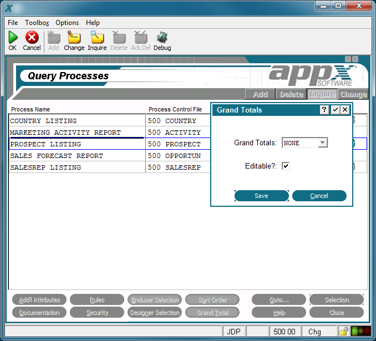Screen dimensions: 376x341
Task: Open the Grand Totals NONE dropdown
Action: point(323,142)
